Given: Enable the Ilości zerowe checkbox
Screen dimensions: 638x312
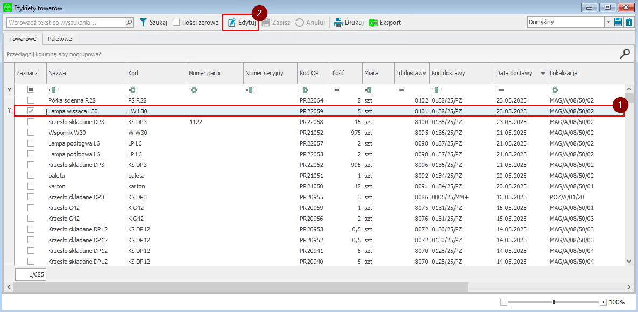Looking at the screenshot, I should (x=176, y=23).
